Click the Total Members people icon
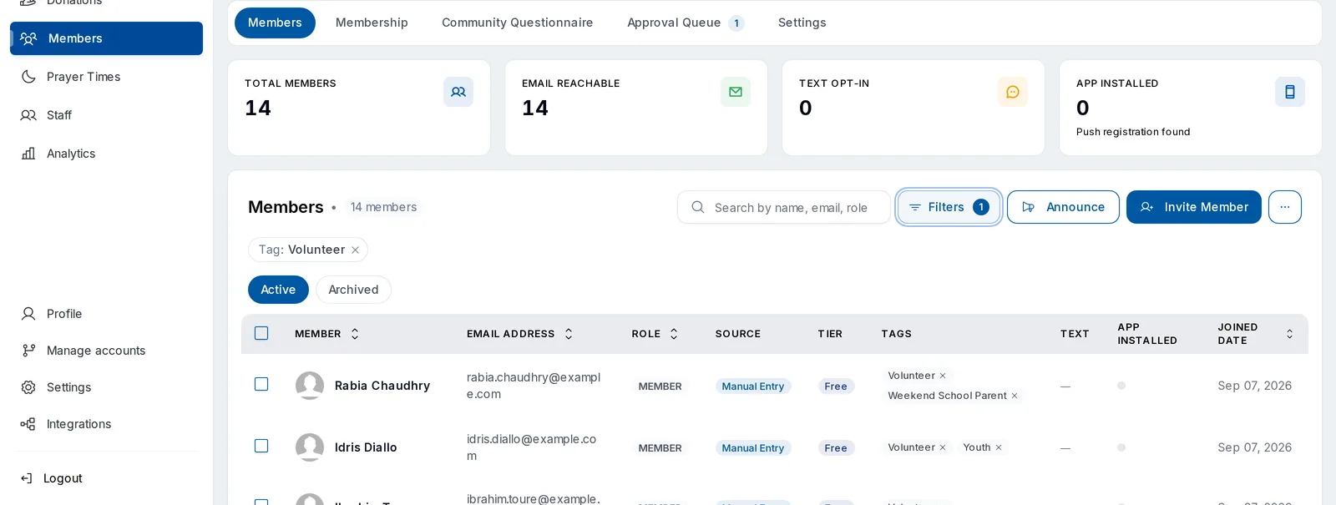This screenshot has width=1336, height=505. click(x=458, y=92)
